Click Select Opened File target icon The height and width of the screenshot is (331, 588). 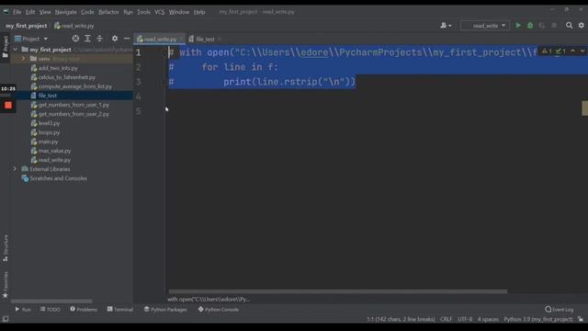[x=75, y=39]
